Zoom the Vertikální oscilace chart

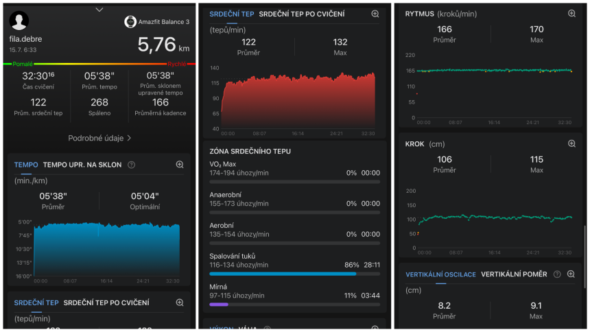click(x=571, y=274)
